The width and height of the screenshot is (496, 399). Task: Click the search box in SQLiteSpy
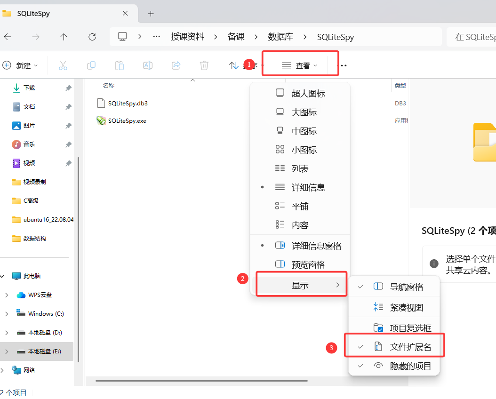click(472, 37)
